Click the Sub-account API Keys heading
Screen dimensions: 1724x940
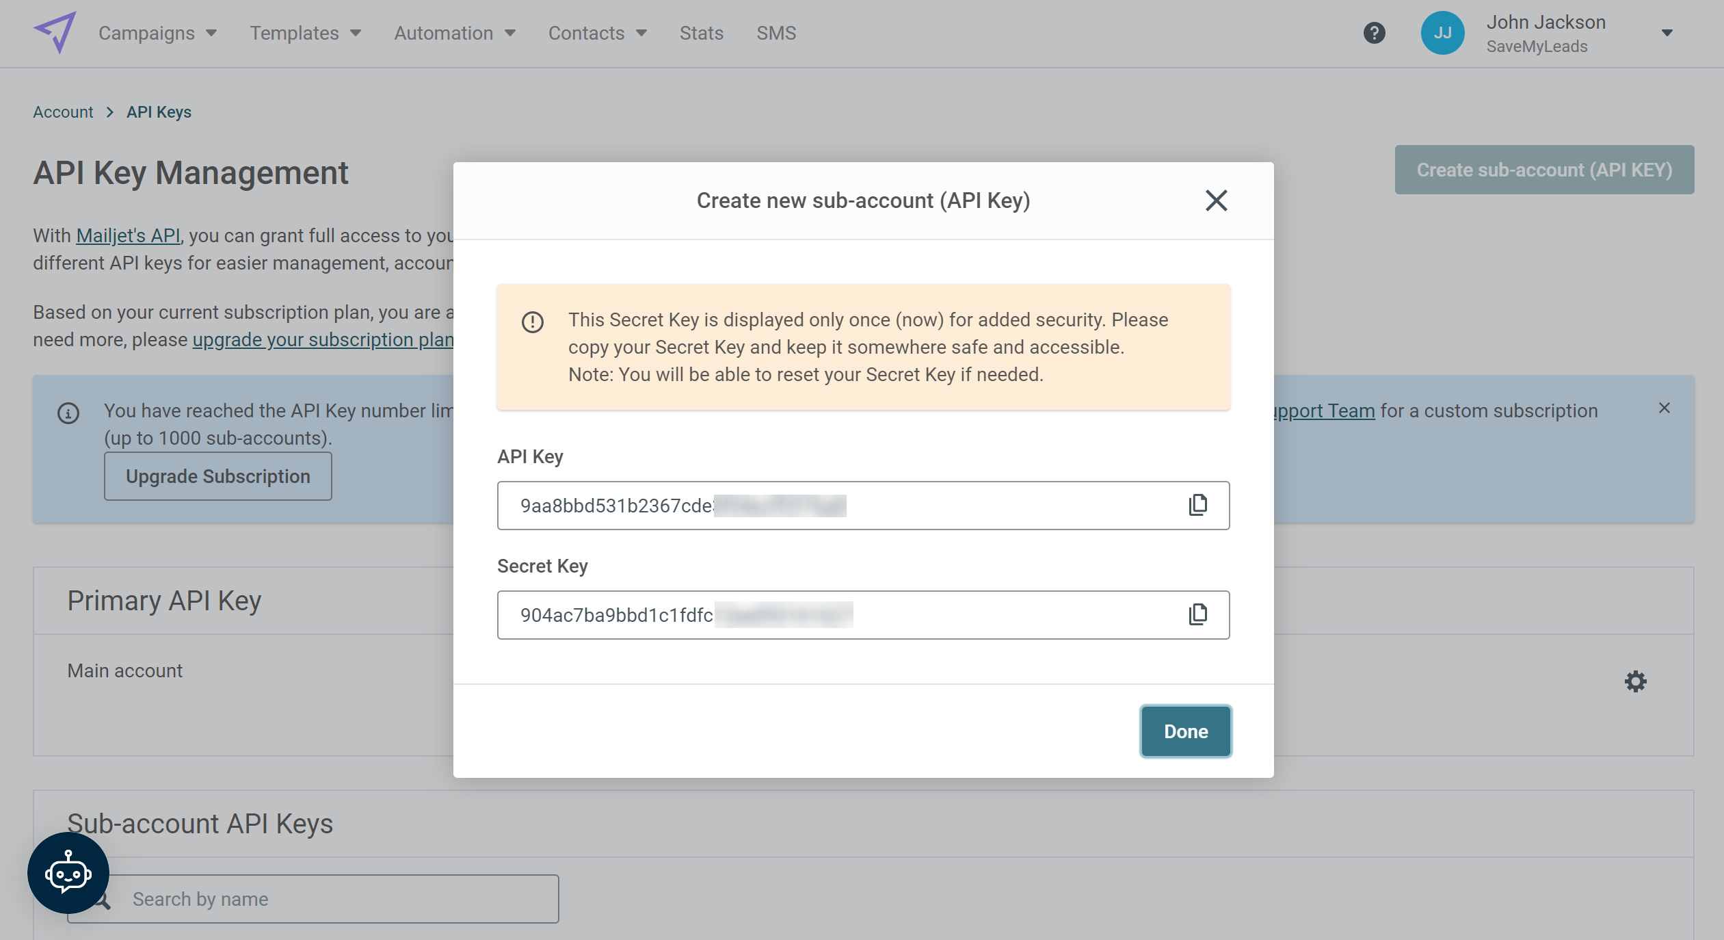[x=200, y=824]
